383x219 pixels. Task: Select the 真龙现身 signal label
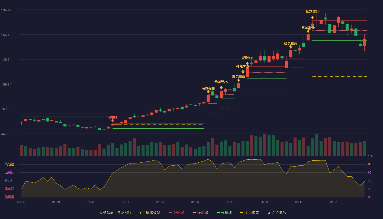point(239,77)
